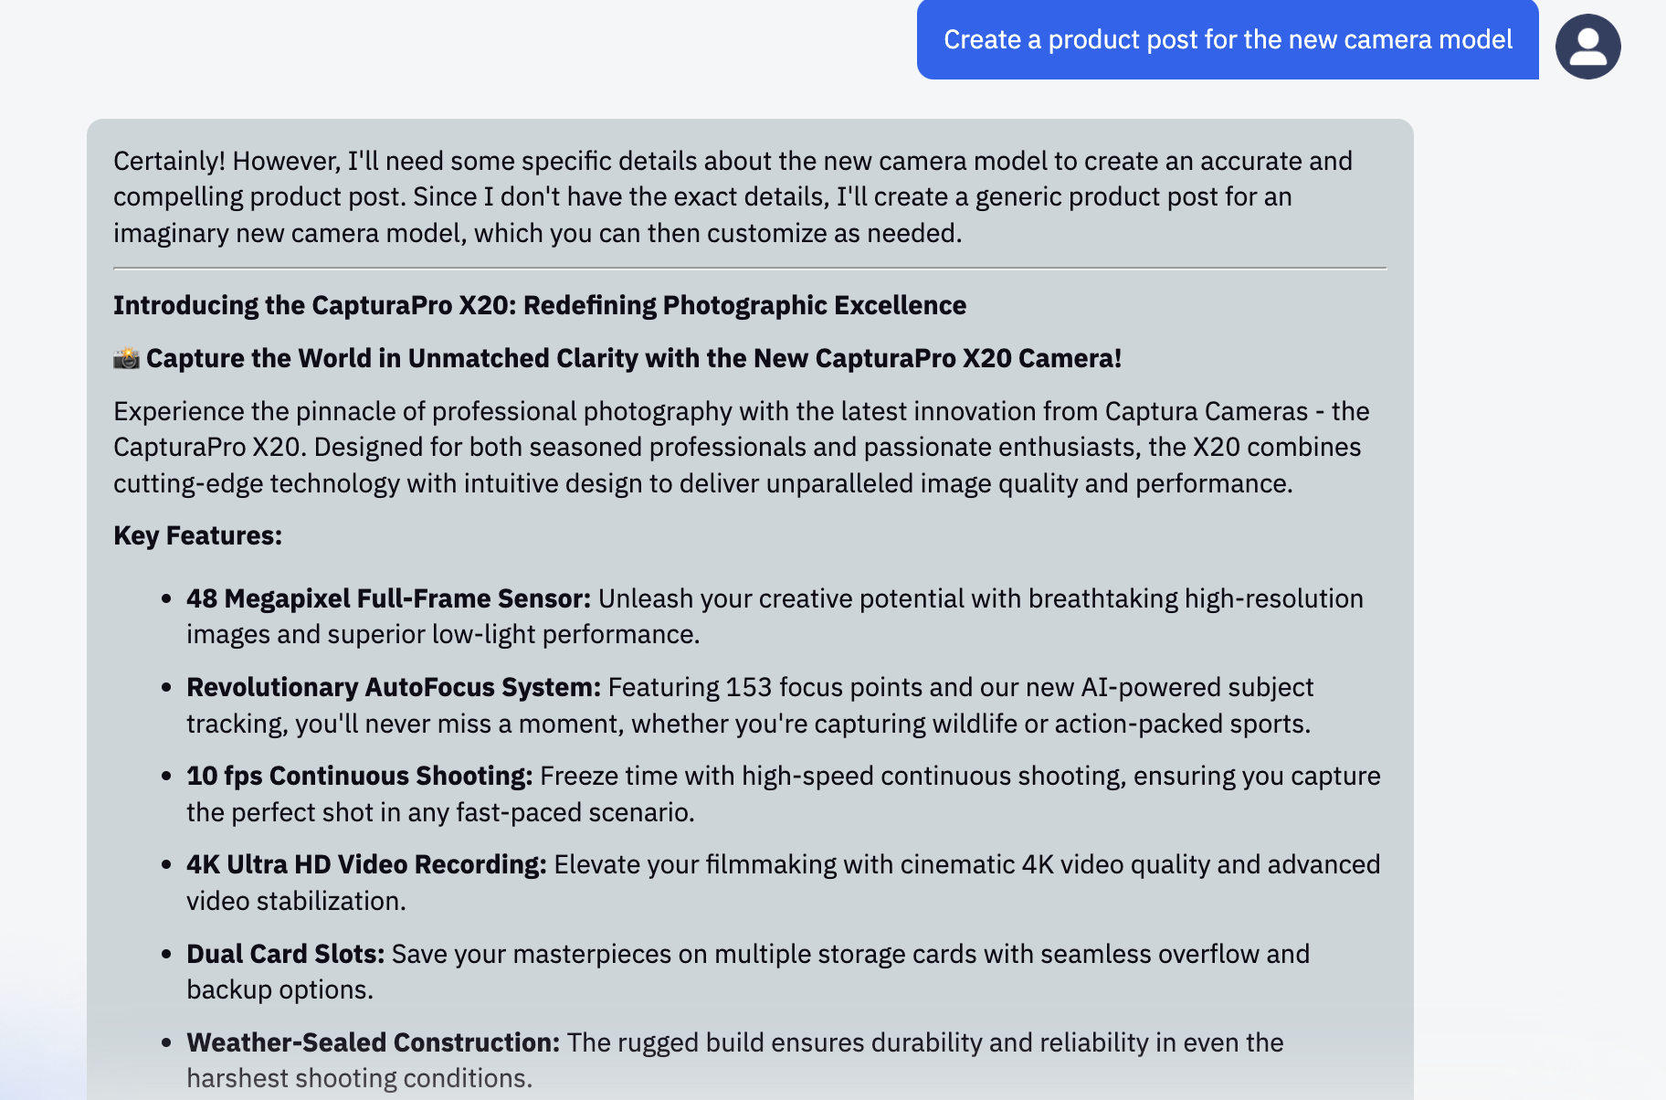This screenshot has height=1100, width=1666.
Task: Click the "perfect shot in any fast-paced scenario" line
Action: click(440, 812)
